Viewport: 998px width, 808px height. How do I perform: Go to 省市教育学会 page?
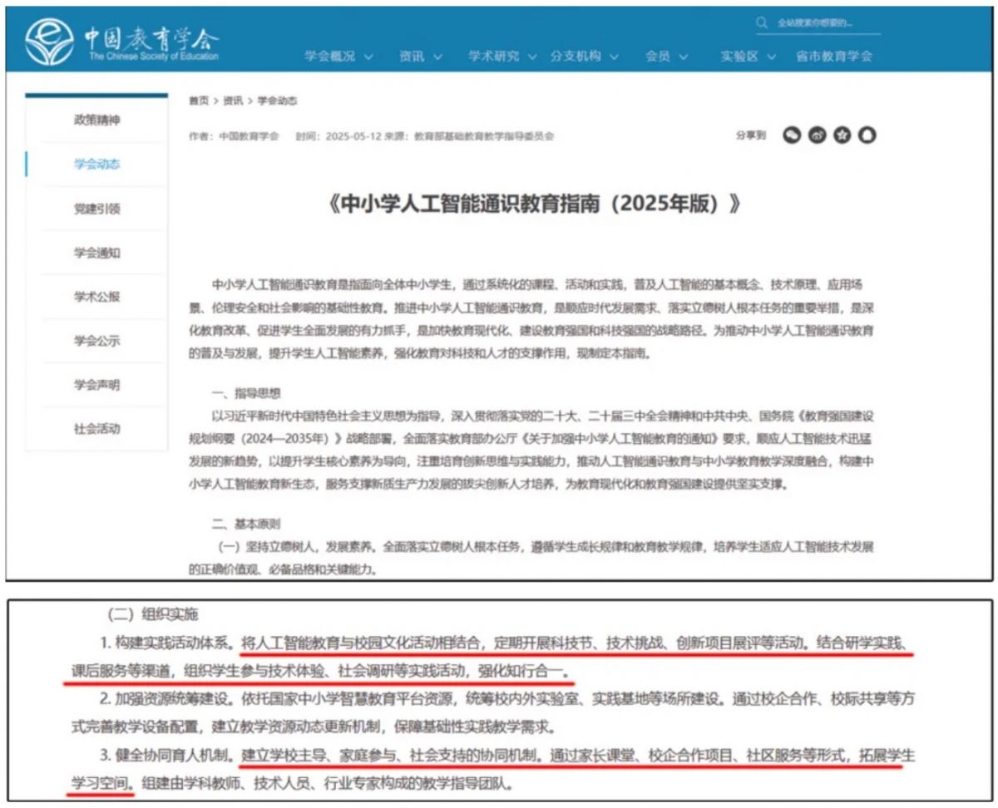[834, 57]
